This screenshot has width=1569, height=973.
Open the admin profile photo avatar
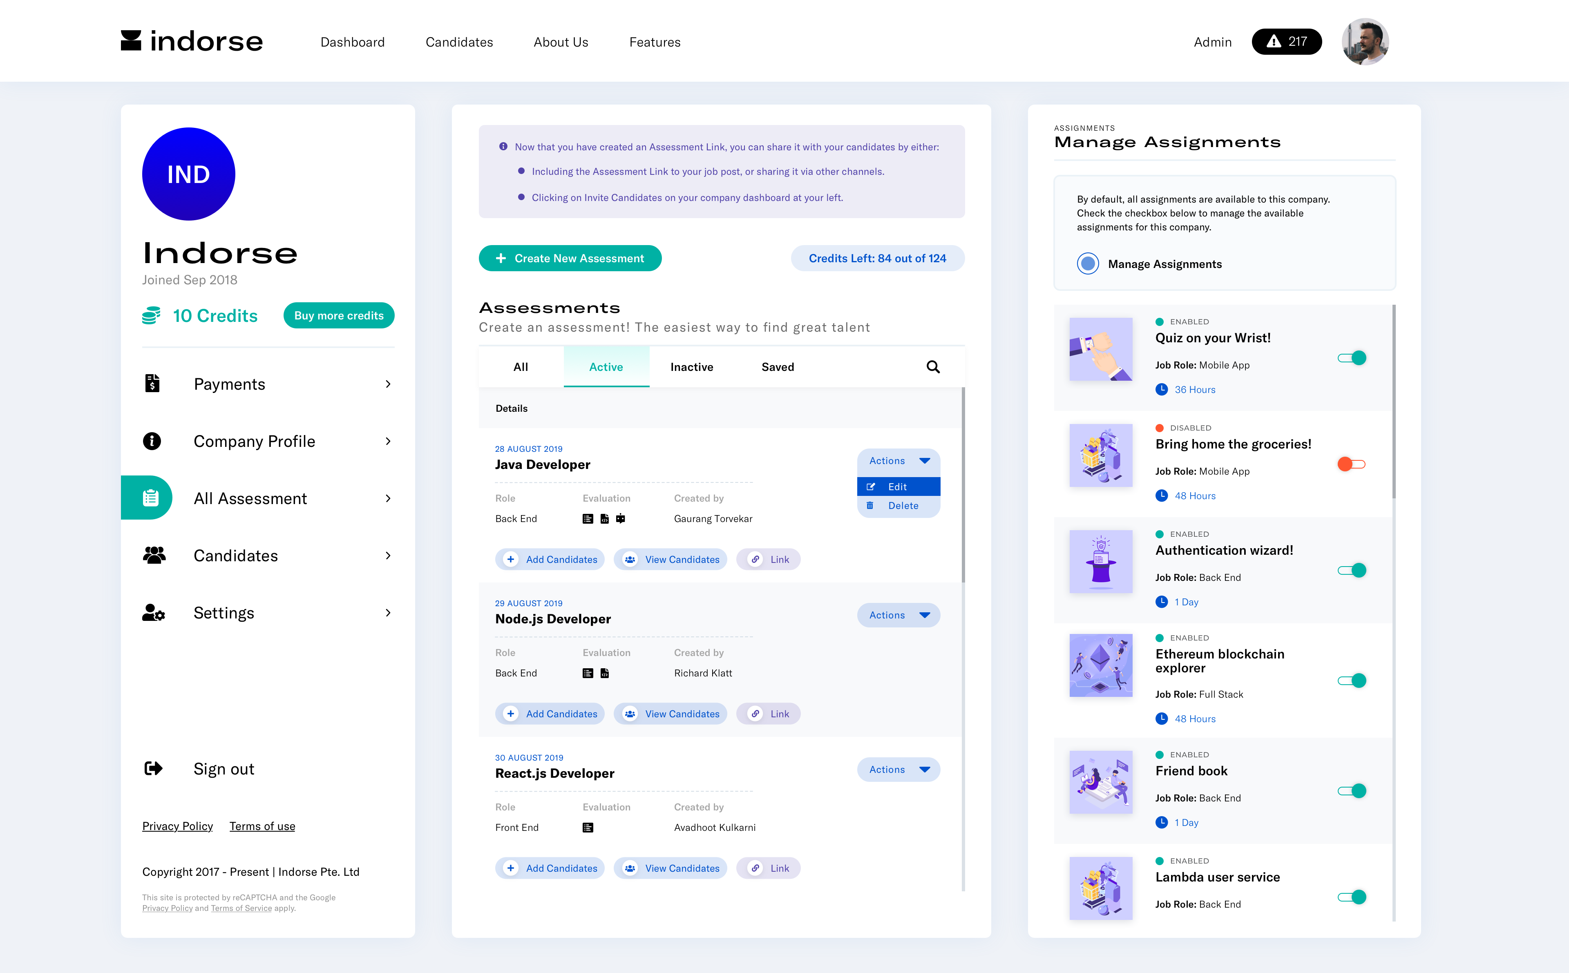(1365, 42)
